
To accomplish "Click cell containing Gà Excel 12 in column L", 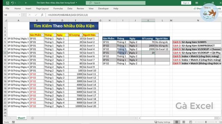I will [x=162, y=49].
